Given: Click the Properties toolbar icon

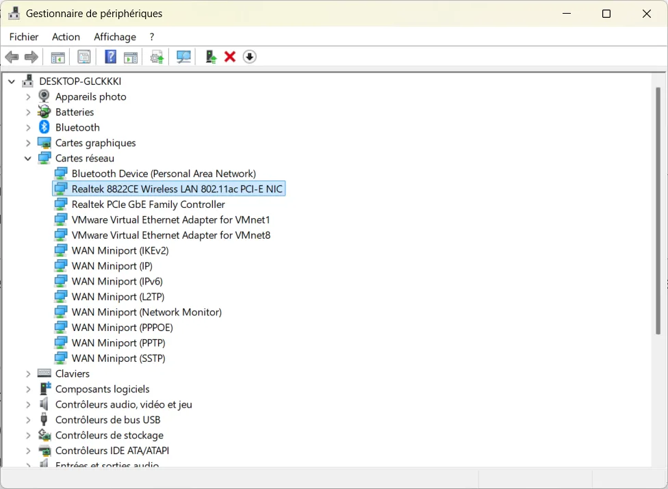Looking at the screenshot, I should tap(84, 57).
